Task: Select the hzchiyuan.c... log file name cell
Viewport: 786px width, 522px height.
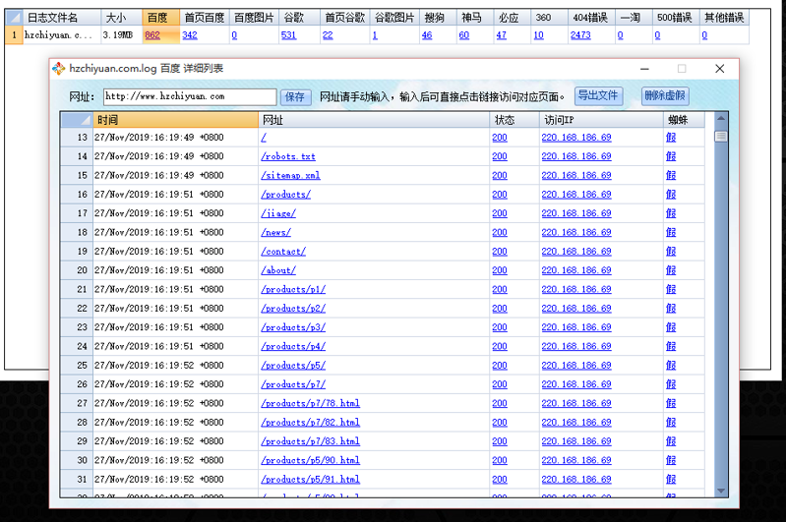Action: [x=62, y=35]
